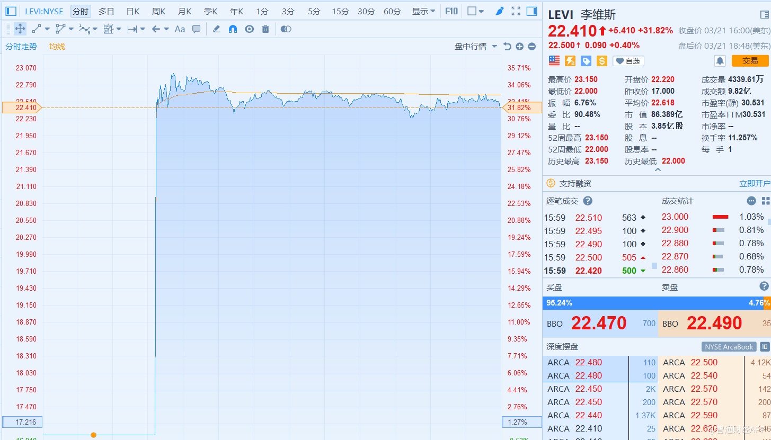The width and height of the screenshot is (771, 440).
Task: Expand measure tool options arrow
Action: point(119,29)
